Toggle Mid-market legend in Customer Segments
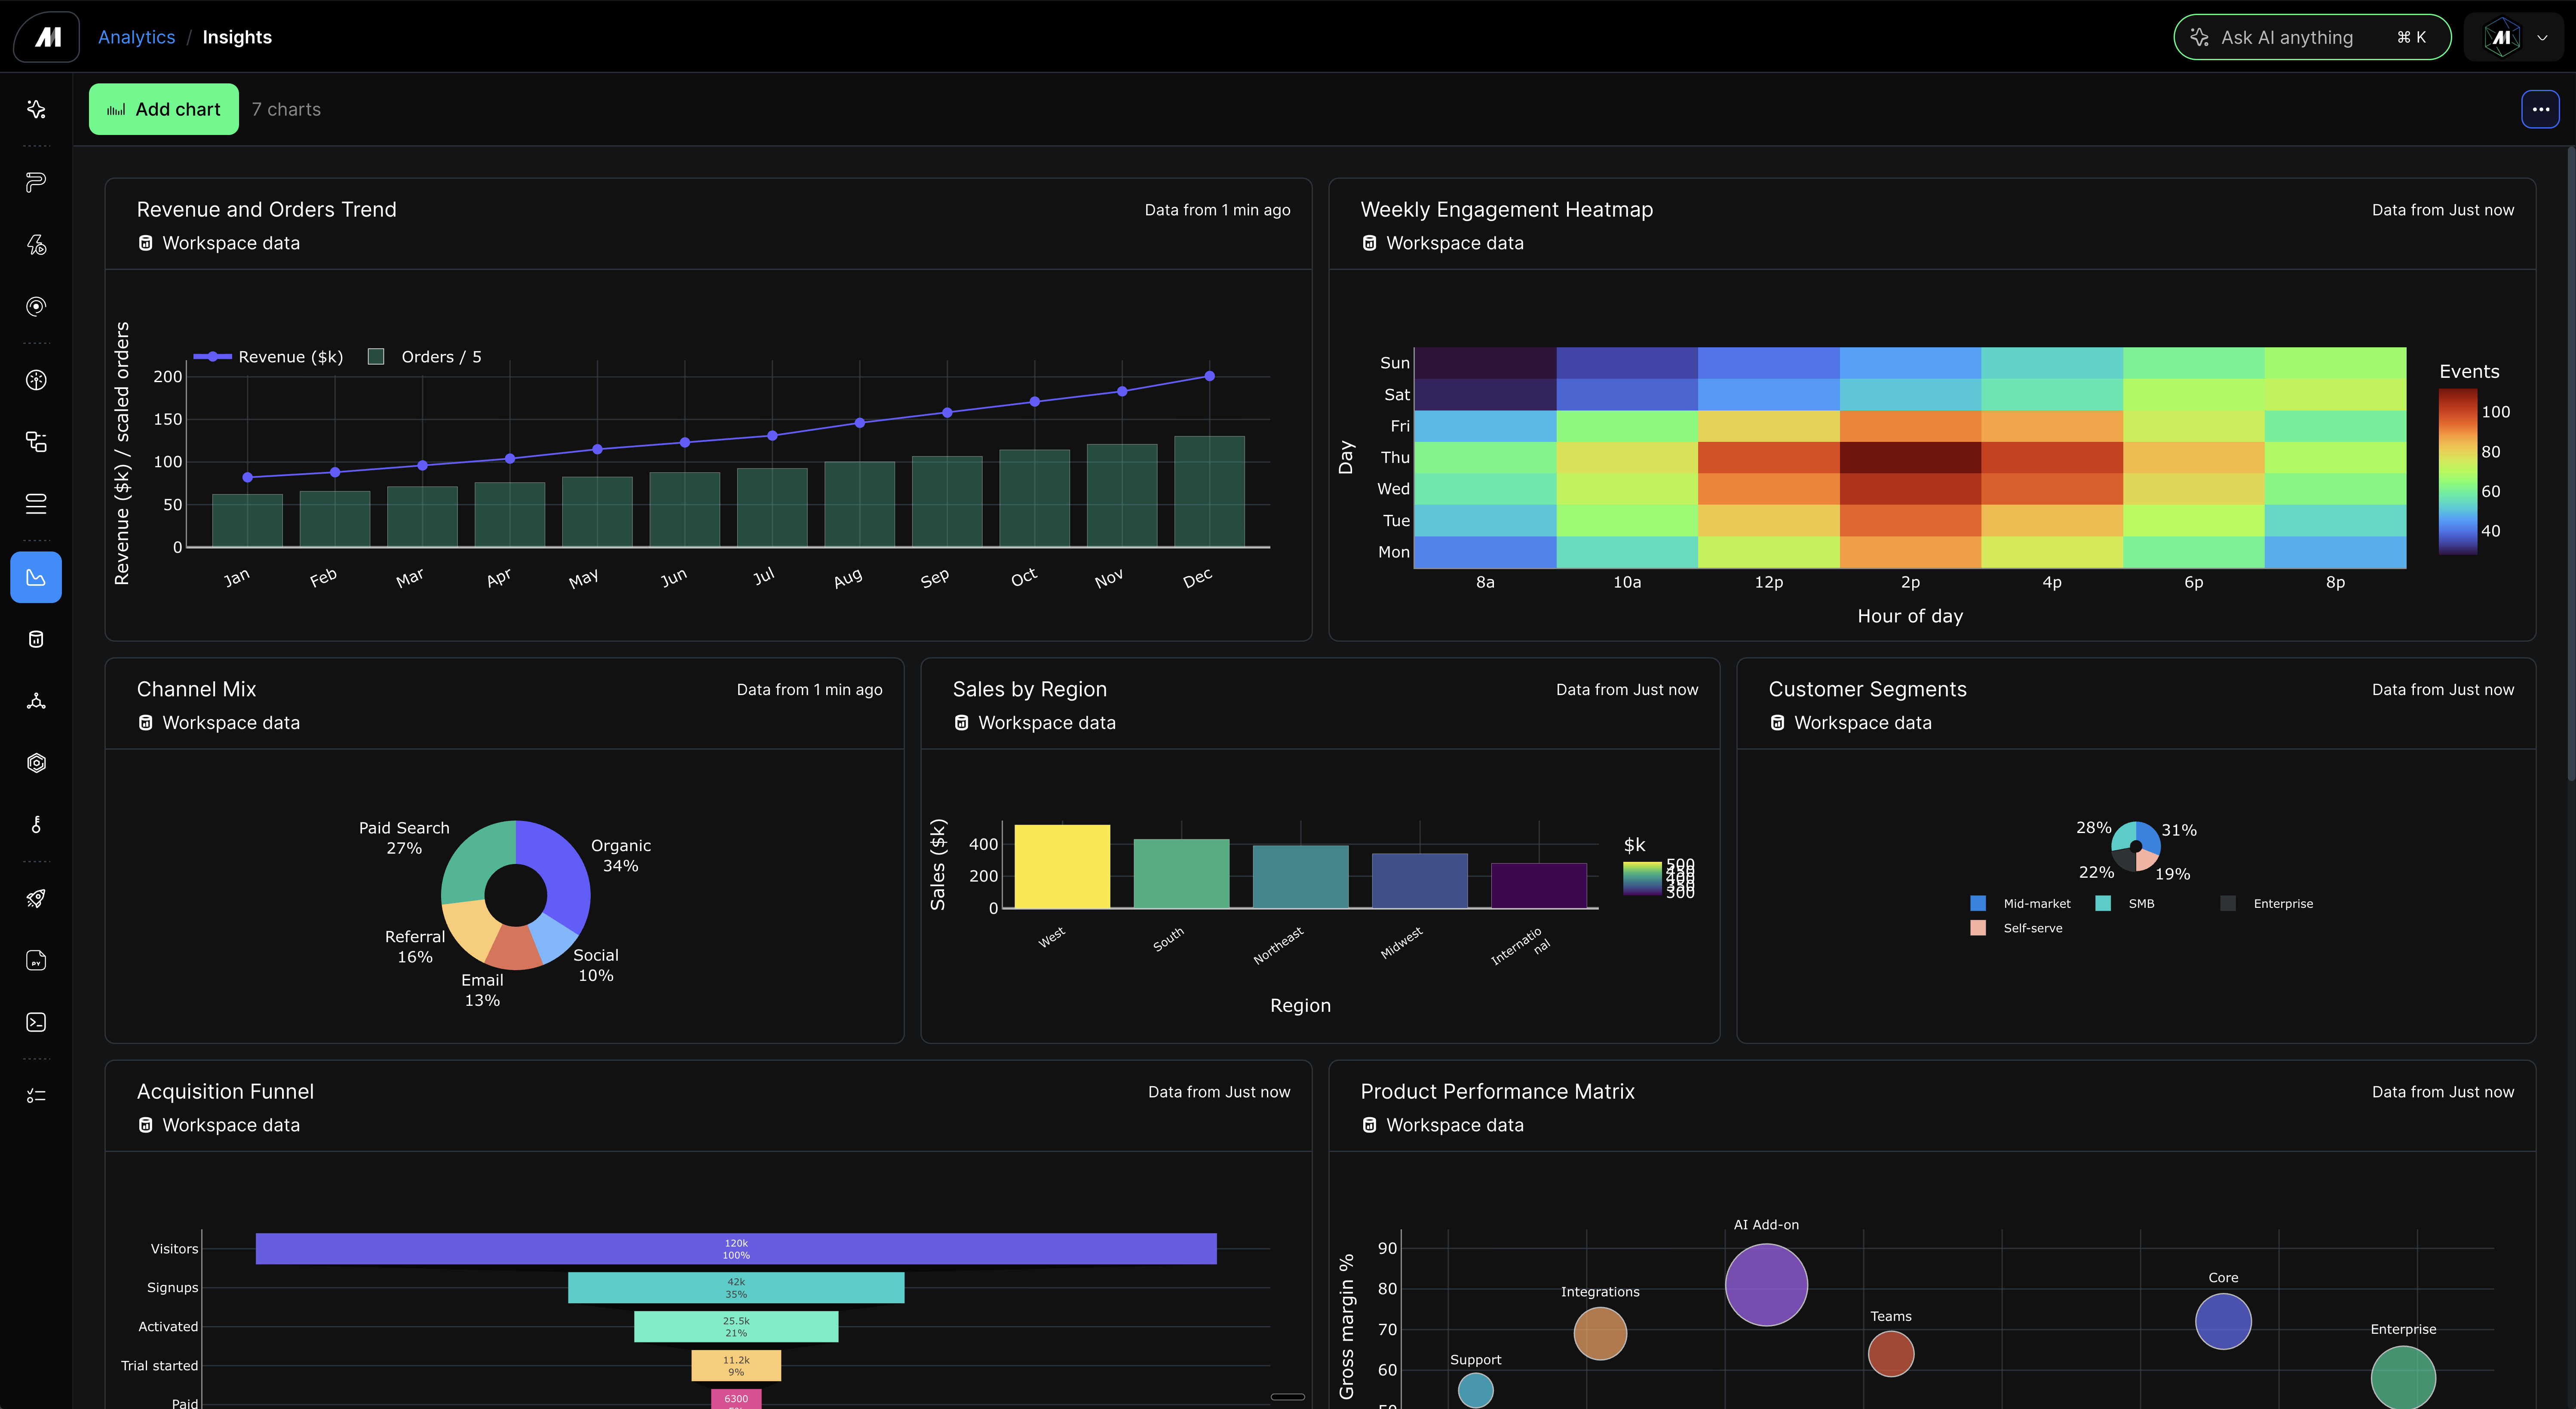2576x1409 pixels. pos(2020,903)
